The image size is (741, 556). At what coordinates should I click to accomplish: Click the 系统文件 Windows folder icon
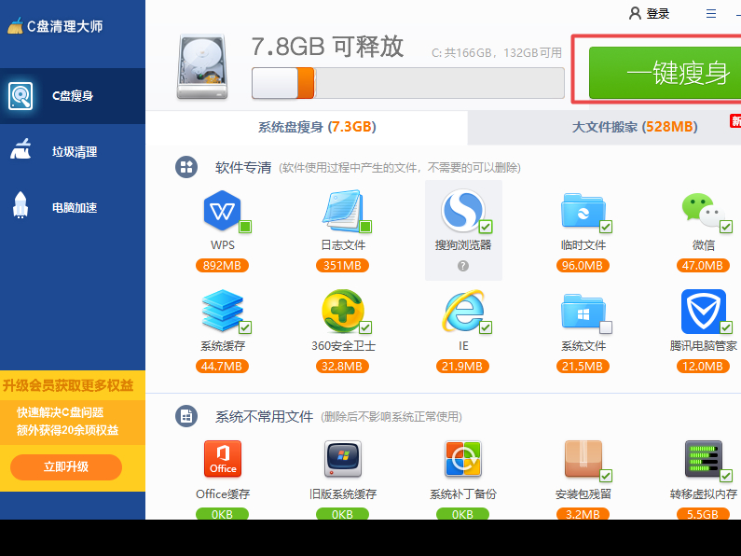point(583,311)
